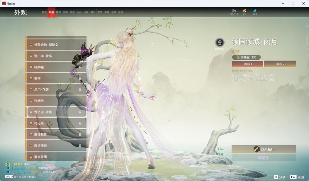Screen dimensions: 309x181
Task: Click the outfit emblem beside 瀚海苍鹰
Action: (31, 157)
